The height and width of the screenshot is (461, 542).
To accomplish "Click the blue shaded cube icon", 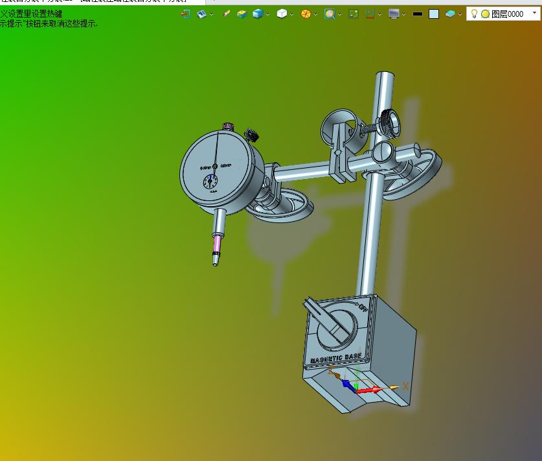I will tap(258, 14).
